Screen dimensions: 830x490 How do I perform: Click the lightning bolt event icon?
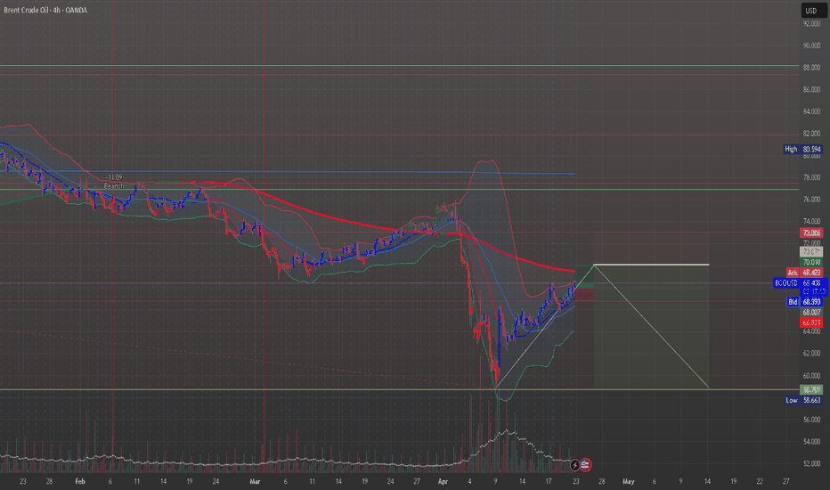[575, 465]
